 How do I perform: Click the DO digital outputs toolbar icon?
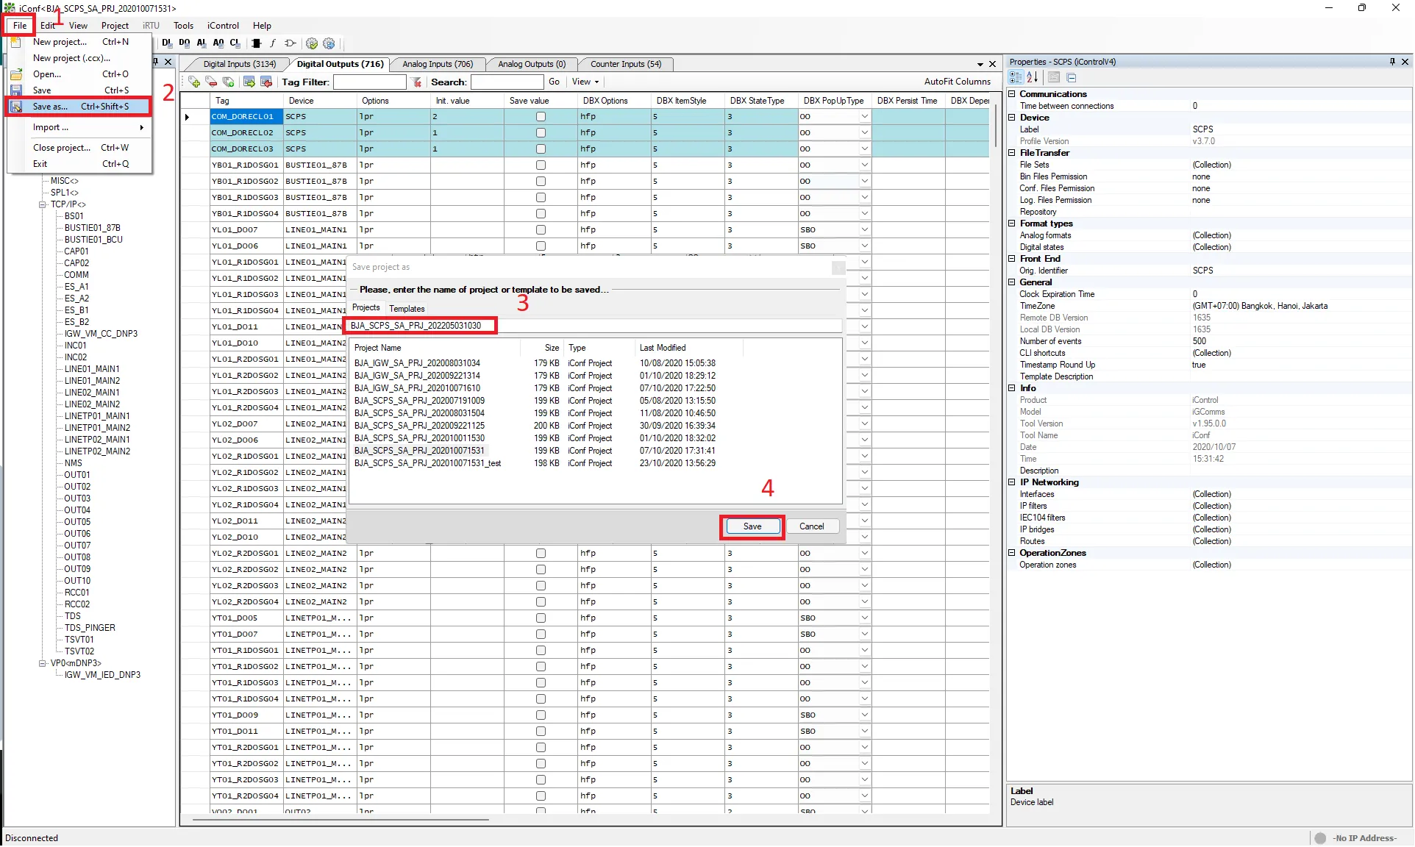[184, 43]
